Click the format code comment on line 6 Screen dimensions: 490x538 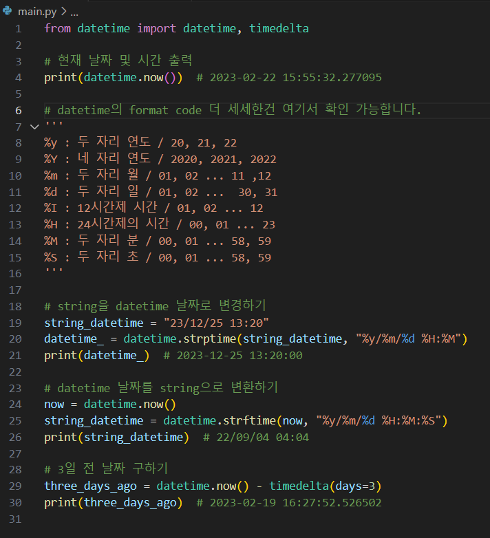pos(233,110)
